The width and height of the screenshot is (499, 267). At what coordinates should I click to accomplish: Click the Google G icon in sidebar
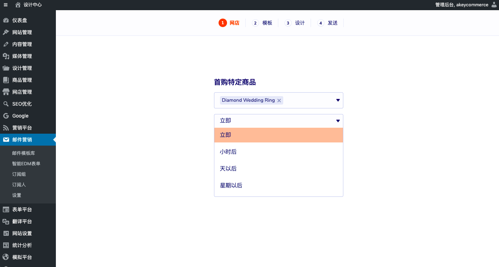coord(6,116)
